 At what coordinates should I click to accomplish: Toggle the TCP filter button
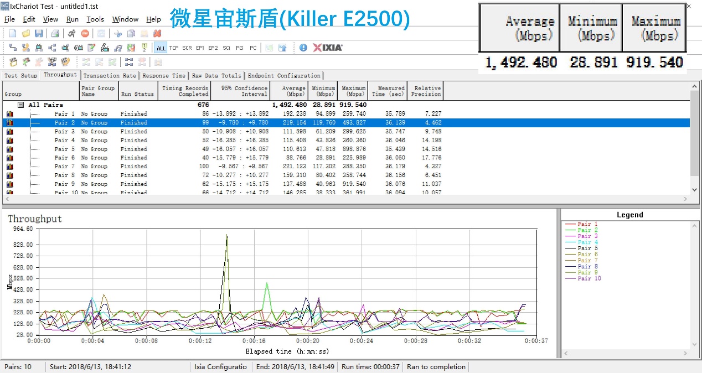point(174,48)
